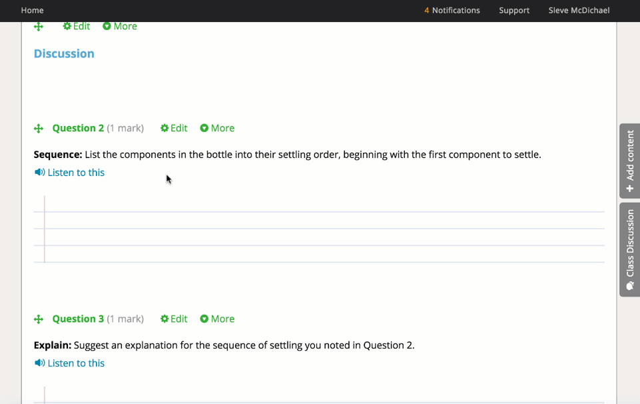This screenshot has height=404, width=640.
Task: Go to Home in the top bar
Action: click(x=32, y=10)
